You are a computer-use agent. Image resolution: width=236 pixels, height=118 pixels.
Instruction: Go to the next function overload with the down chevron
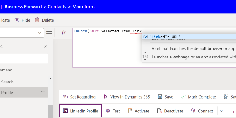[145, 60]
